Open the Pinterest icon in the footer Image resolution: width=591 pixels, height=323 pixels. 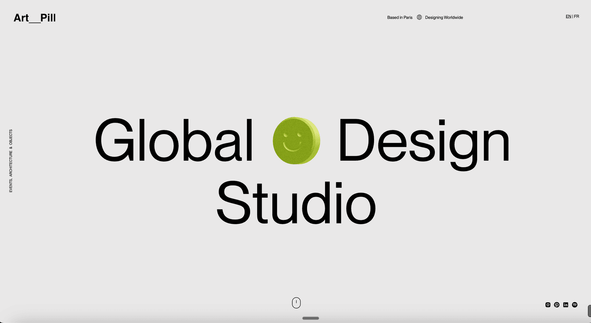[557, 305]
